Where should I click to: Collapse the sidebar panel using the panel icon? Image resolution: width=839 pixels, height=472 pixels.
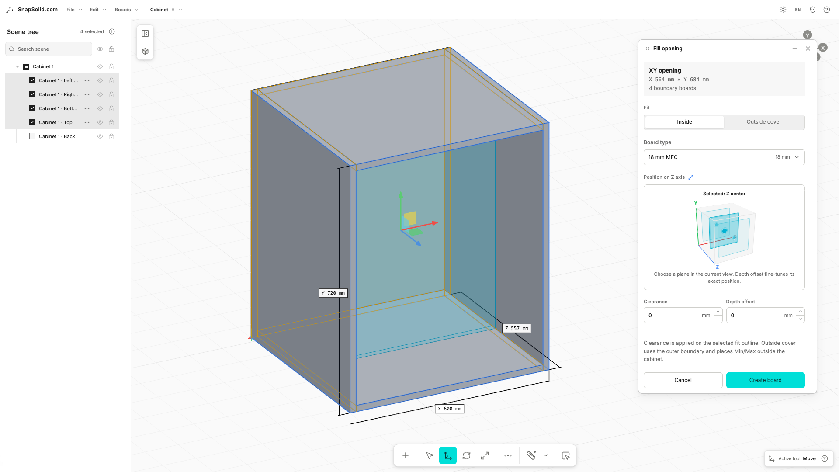146,34
